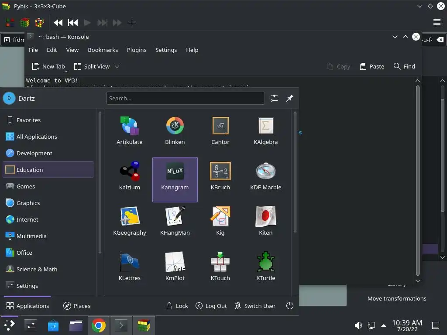Open the Discover store taskbar icon
447x335 pixels.
coord(53,325)
